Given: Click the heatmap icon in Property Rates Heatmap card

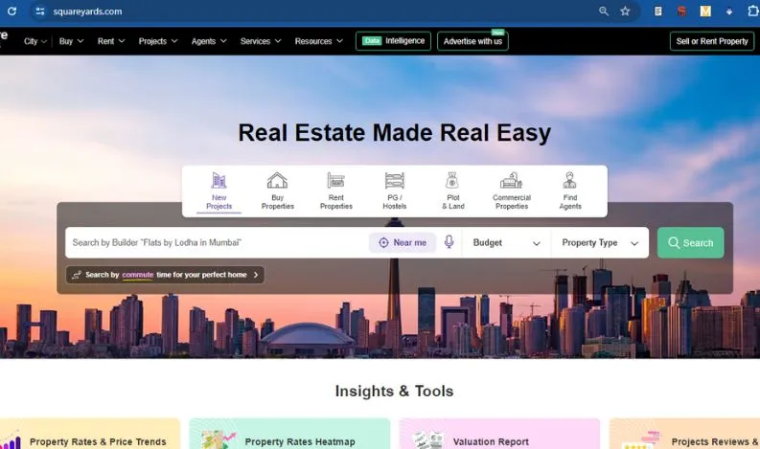Looking at the screenshot, I should [x=219, y=439].
